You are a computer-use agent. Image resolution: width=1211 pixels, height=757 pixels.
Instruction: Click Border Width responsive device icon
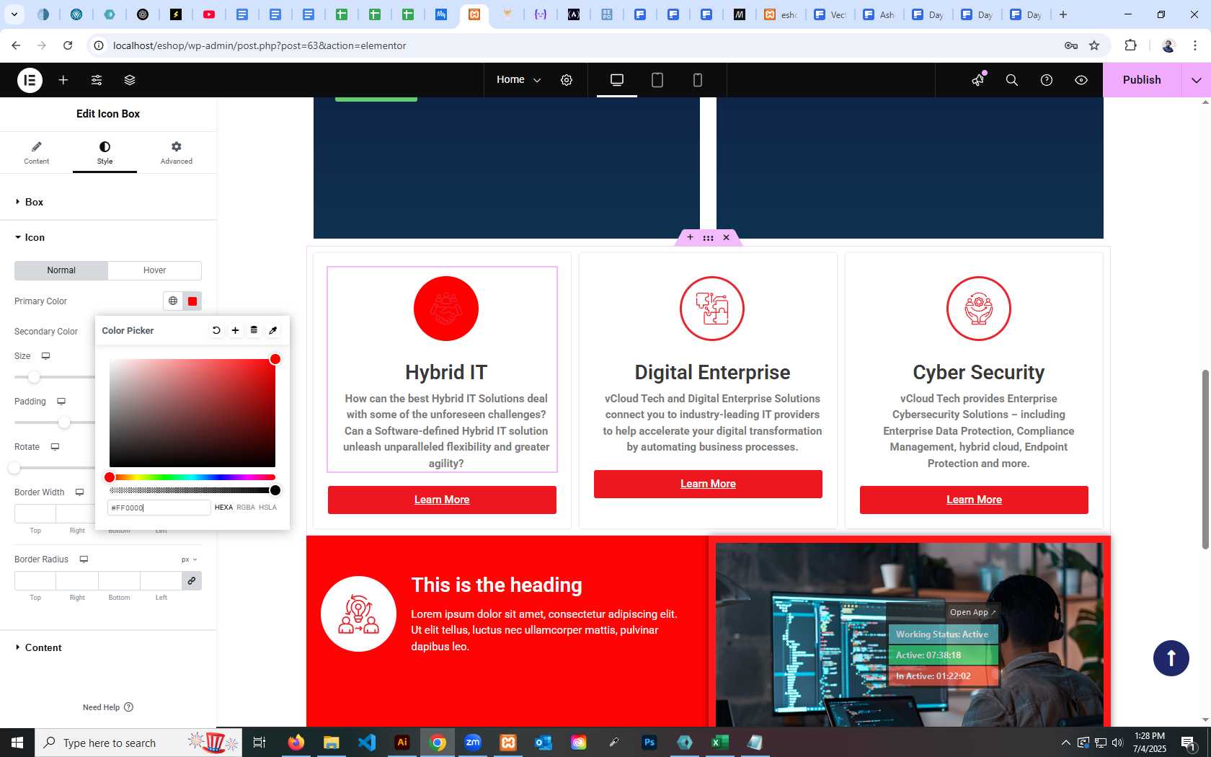pos(79,492)
